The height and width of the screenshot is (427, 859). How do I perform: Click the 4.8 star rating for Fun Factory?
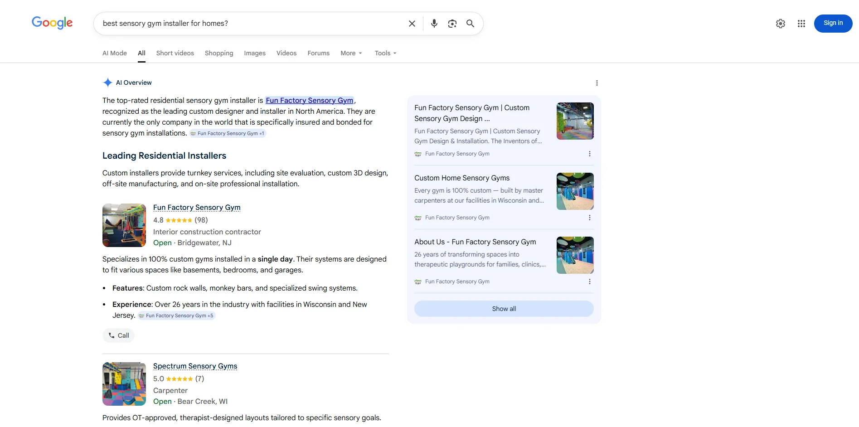pos(180,220)
